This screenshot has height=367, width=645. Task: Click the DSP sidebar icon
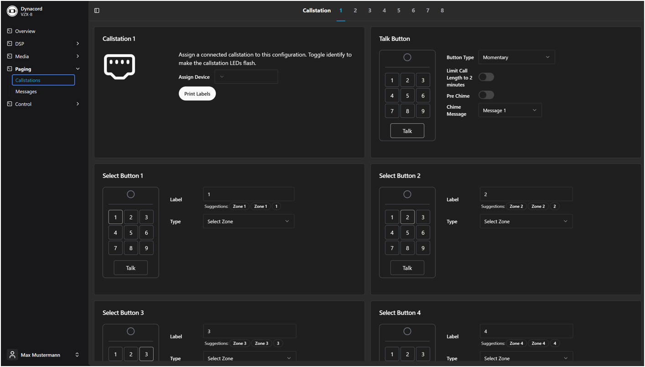(10, 44)
